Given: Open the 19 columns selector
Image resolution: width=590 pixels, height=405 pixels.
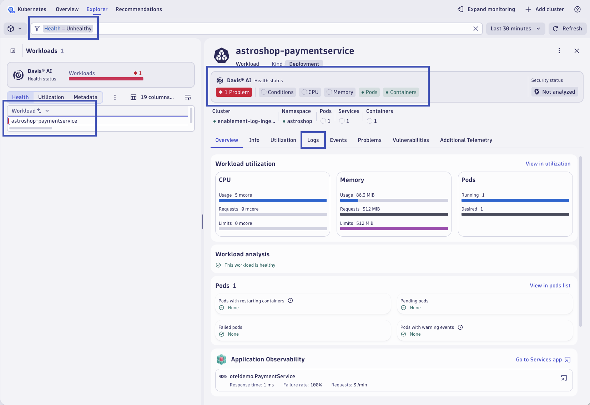Looking at the screenshot, I should (x=152, y=97).
